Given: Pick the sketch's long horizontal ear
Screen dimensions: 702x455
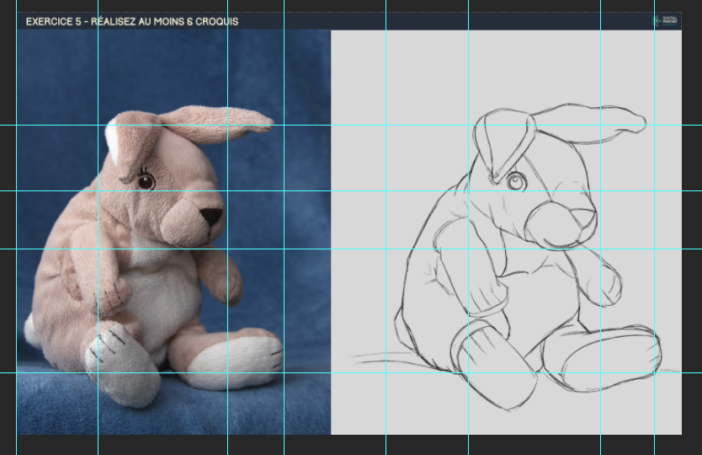Looking at the screenshot, I should coord(589,124).
